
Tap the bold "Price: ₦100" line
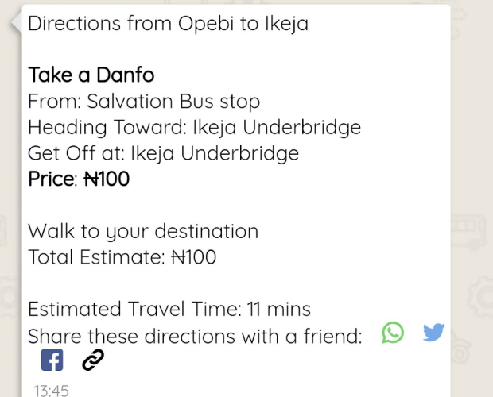point(79,179)
